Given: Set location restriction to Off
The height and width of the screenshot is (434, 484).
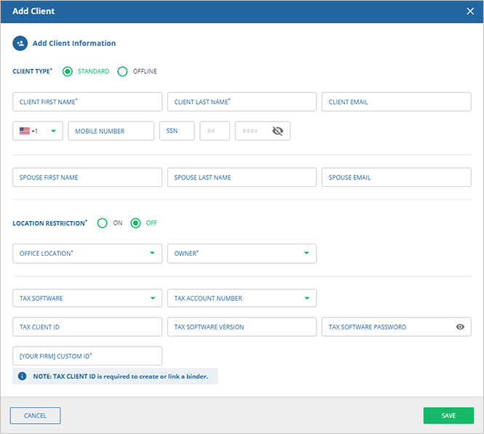Looking at the screenshot, I should [135, 223].
